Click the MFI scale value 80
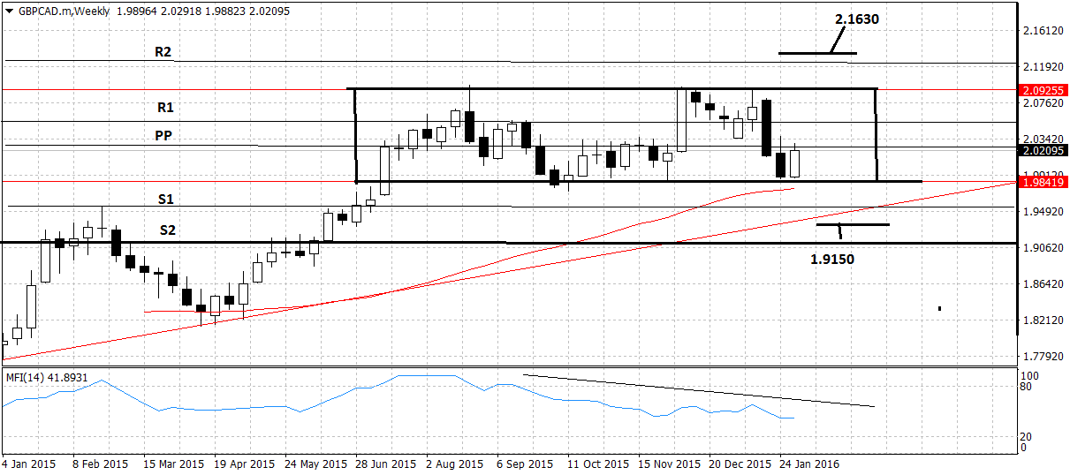Image resolution: width=1070 pixels, height=475 pixels. pyautogui.click(x=1026, y=387)
